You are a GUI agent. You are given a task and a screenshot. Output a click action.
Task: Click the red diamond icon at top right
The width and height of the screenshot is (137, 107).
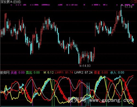(132, 2)
